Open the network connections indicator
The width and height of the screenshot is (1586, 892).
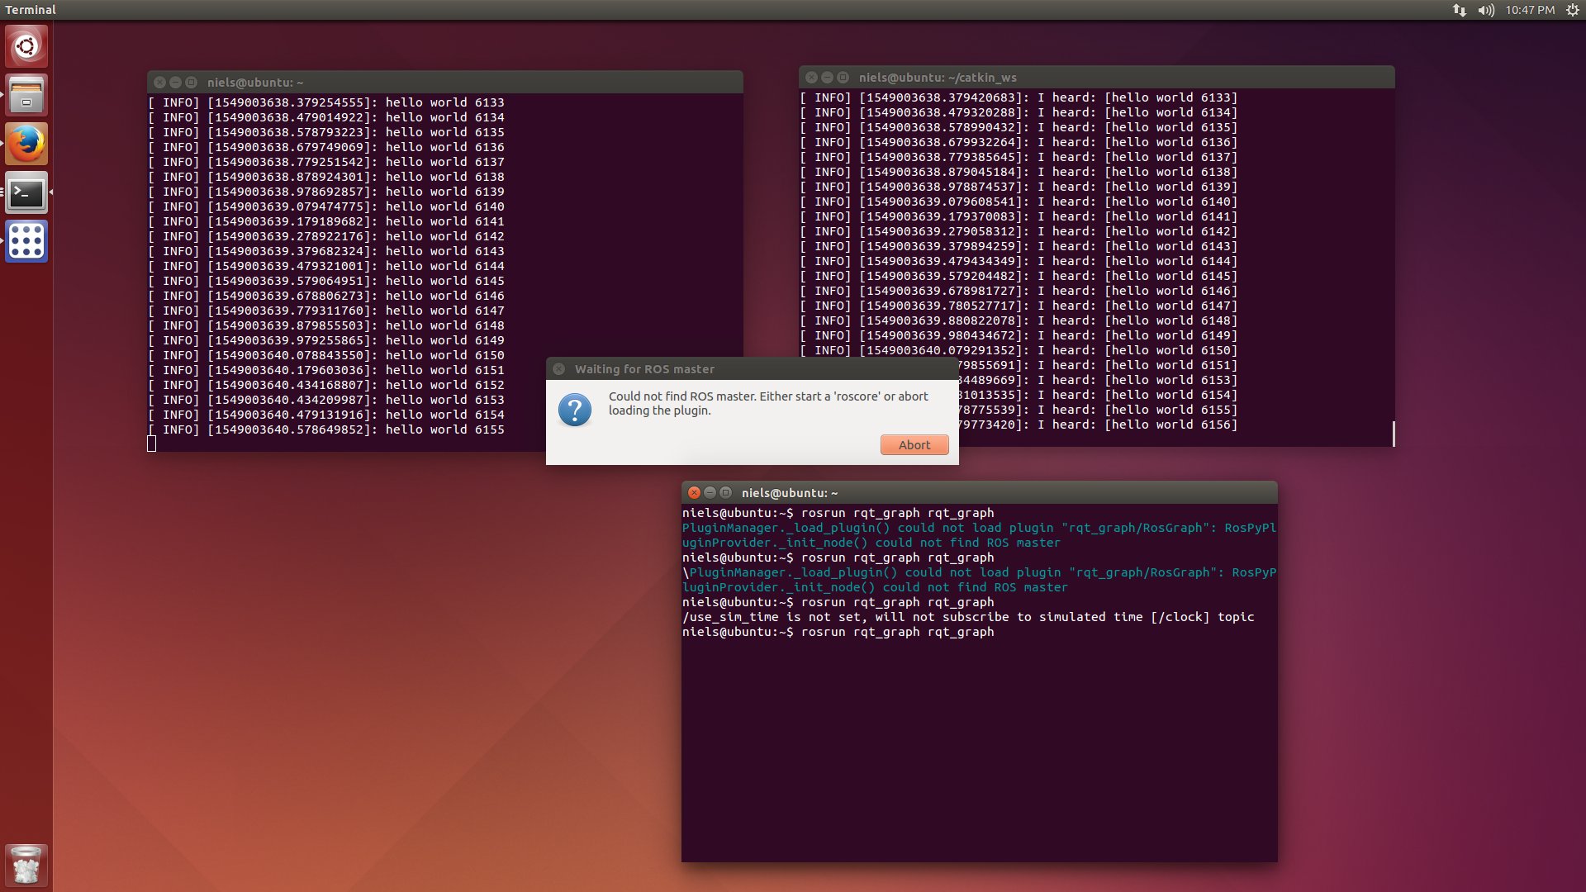1459,10
